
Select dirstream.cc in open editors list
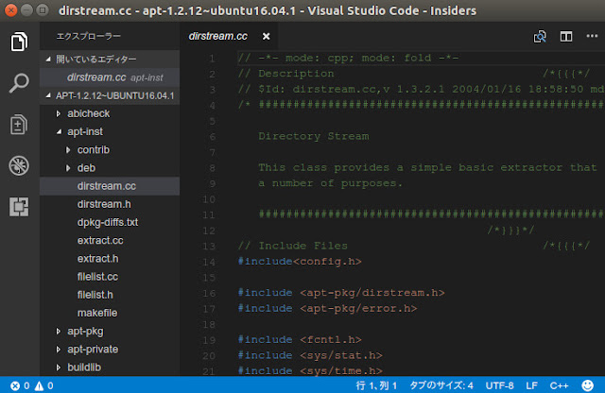110,77
